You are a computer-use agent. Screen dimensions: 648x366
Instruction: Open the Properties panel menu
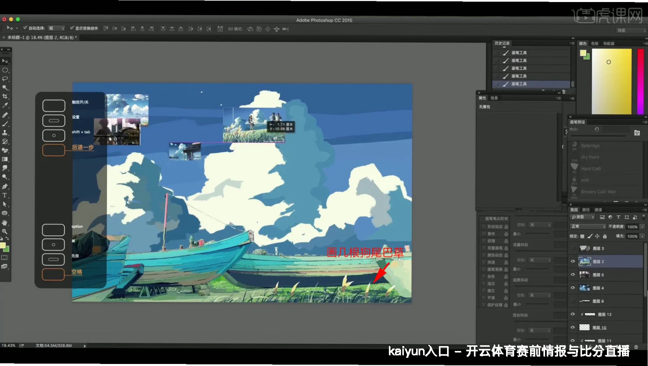pyautogui.click(x=558, y=98)
